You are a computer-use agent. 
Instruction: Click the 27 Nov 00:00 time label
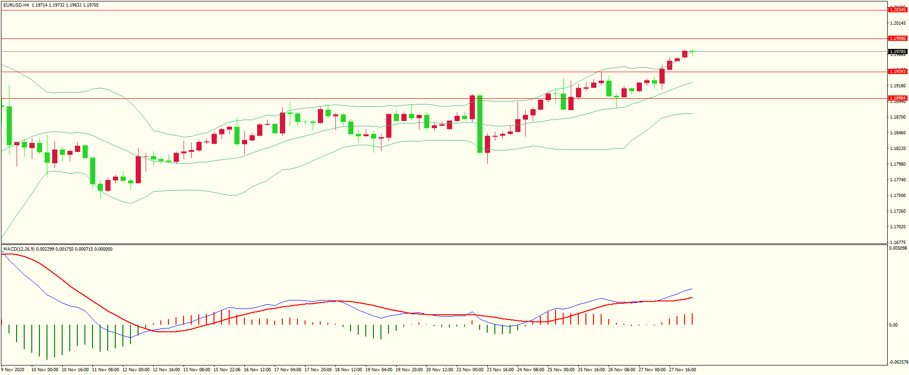[x=652, y=370]
